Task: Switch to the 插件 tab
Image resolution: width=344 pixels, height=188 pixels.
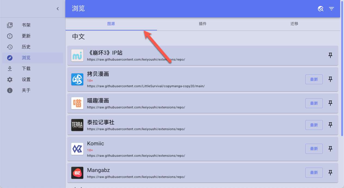Action: (x=203, y=24)
